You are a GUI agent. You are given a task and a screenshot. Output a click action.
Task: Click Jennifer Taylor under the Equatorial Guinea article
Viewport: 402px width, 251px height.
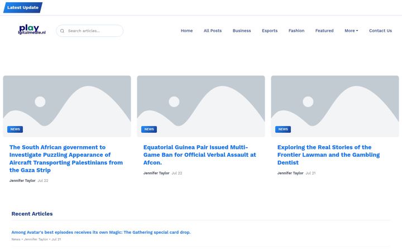[156, 173]
